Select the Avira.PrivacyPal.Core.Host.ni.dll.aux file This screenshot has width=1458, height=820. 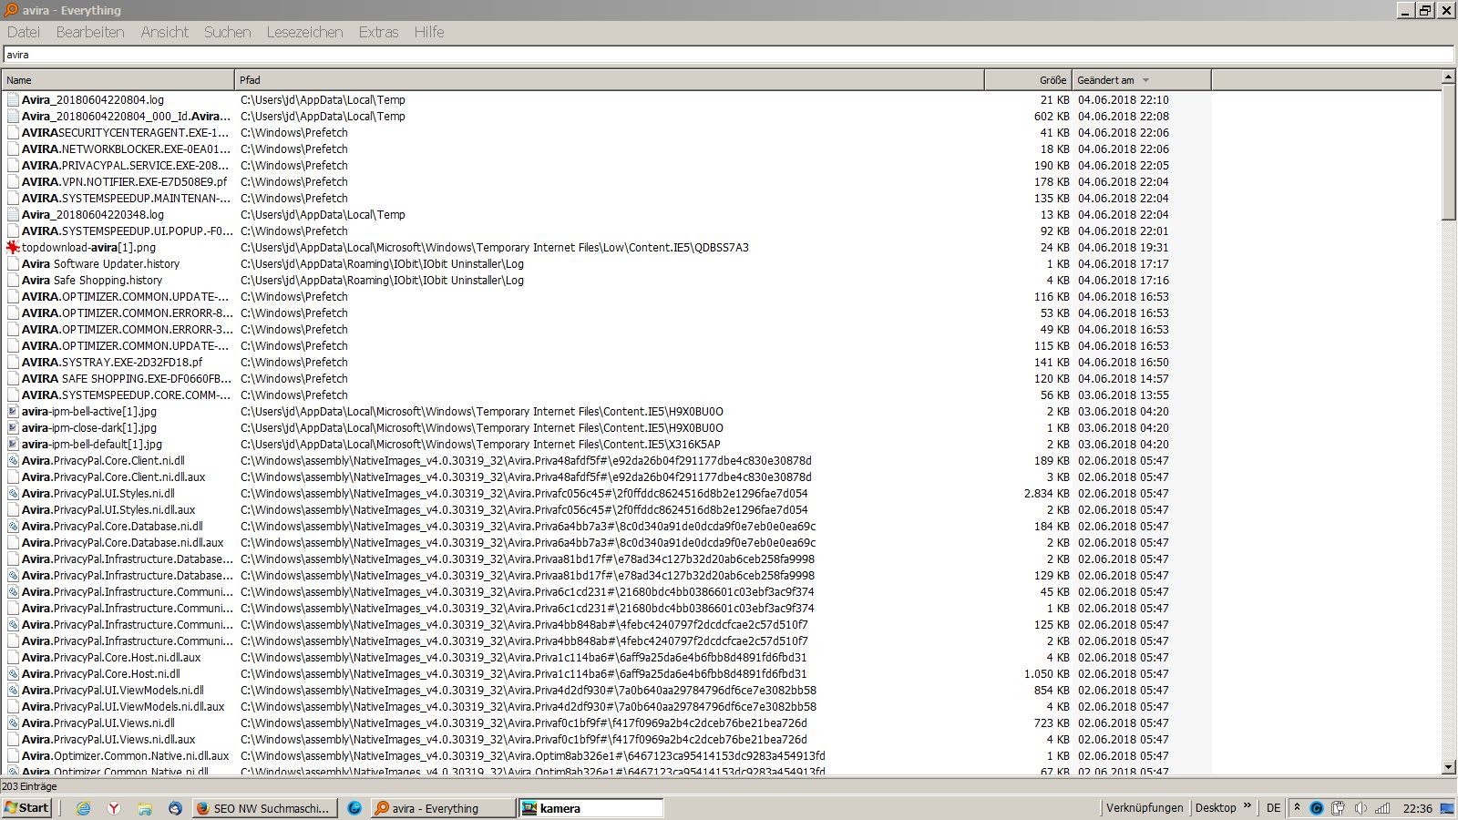pos(111,658)
